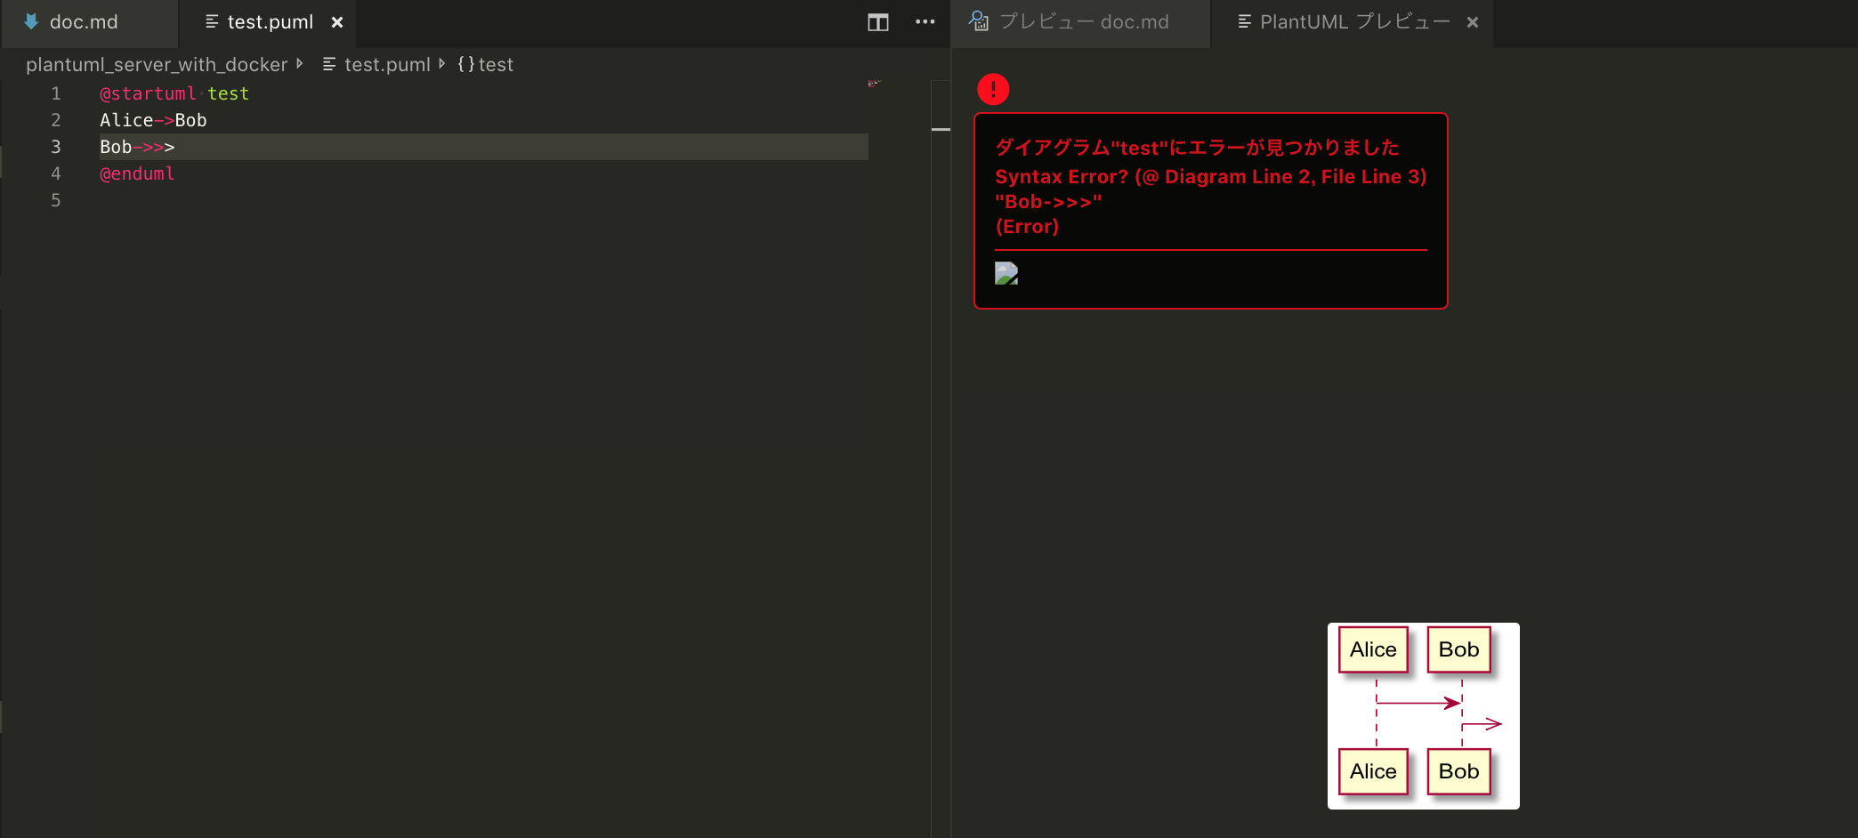Viewport: 1858px width, 838px height.
Task: Click the PlantUML file icon on test.puml tab
Action: click(x=211, y=21)
